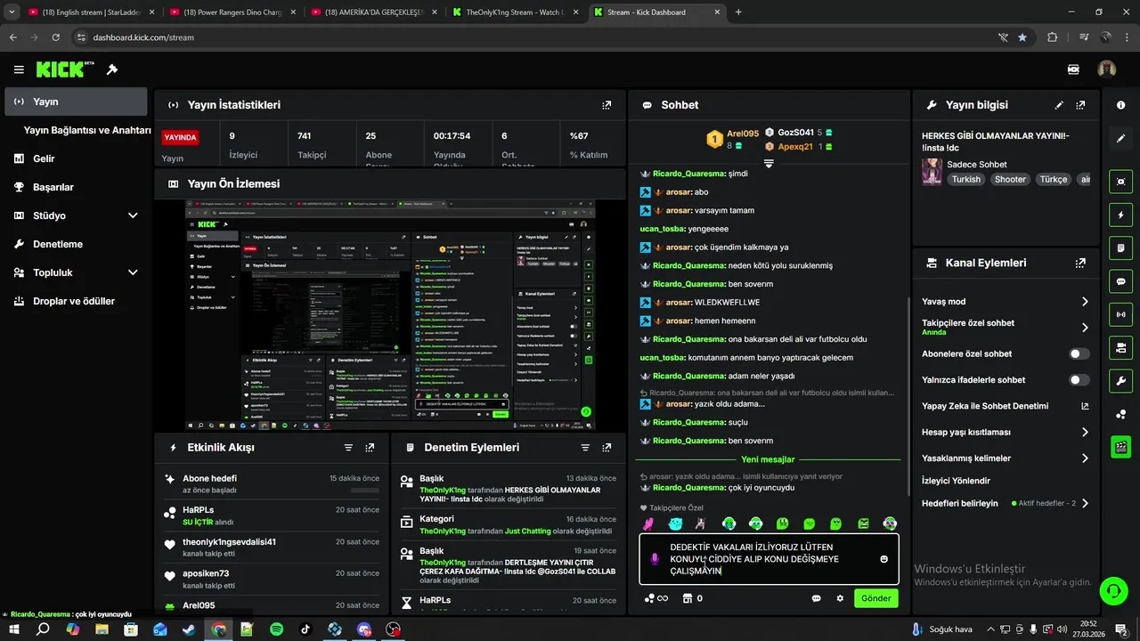
Task: Collapse the chat leaderboard arrow
Action: (769, 163)
